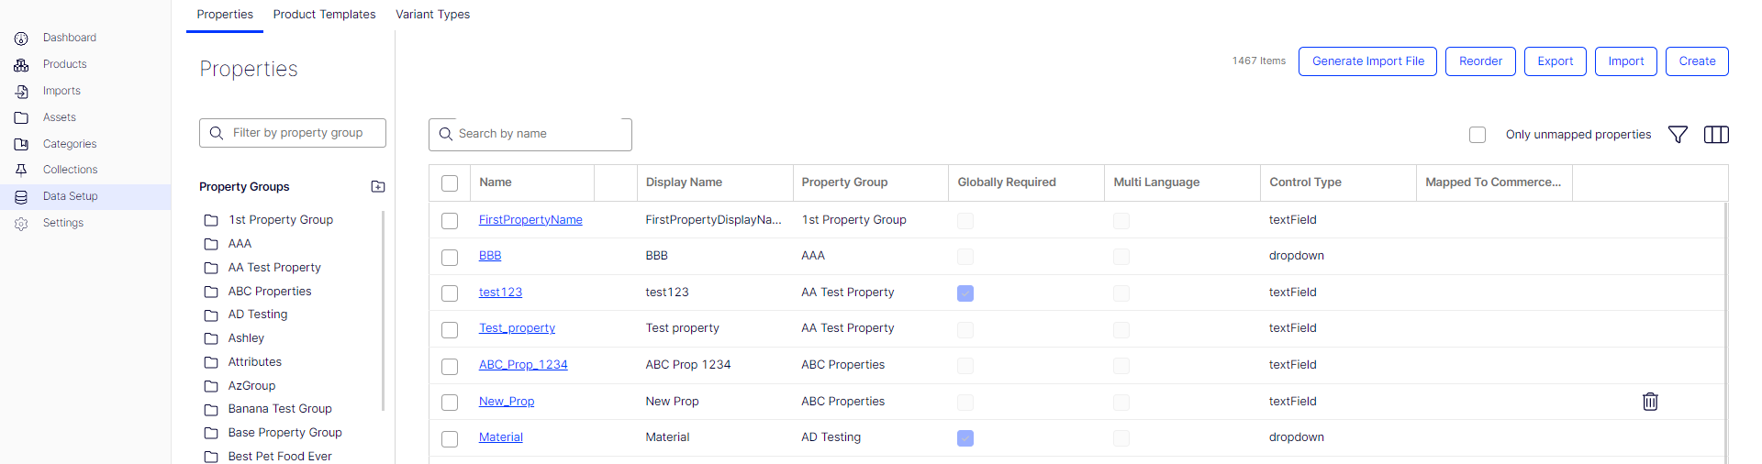
Task: Sort by the Name column header
Action: coord(532,182)
